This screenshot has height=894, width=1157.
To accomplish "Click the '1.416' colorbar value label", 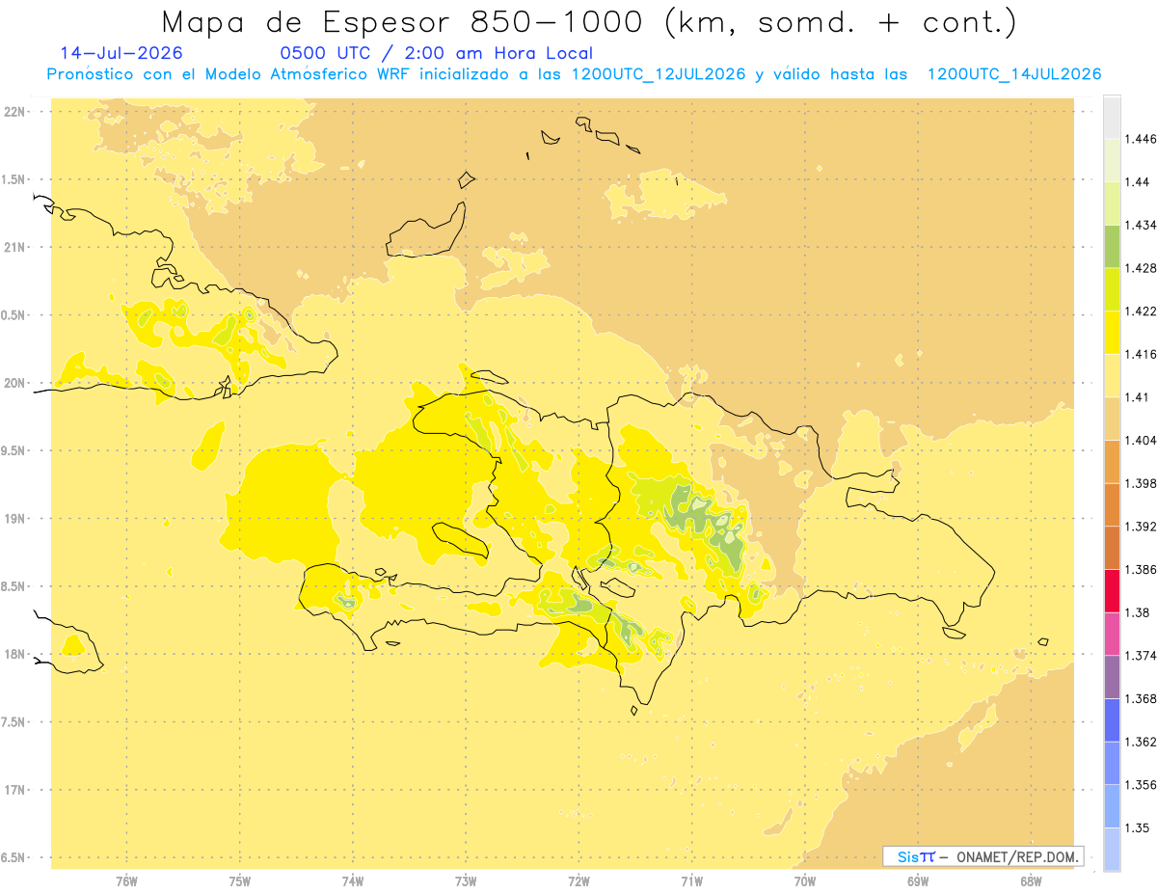I will [1141, 354].
